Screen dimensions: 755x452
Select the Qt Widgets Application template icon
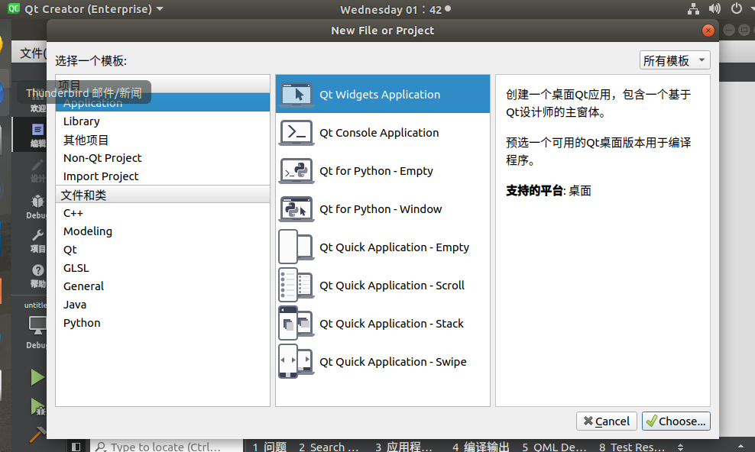(296, 94)
